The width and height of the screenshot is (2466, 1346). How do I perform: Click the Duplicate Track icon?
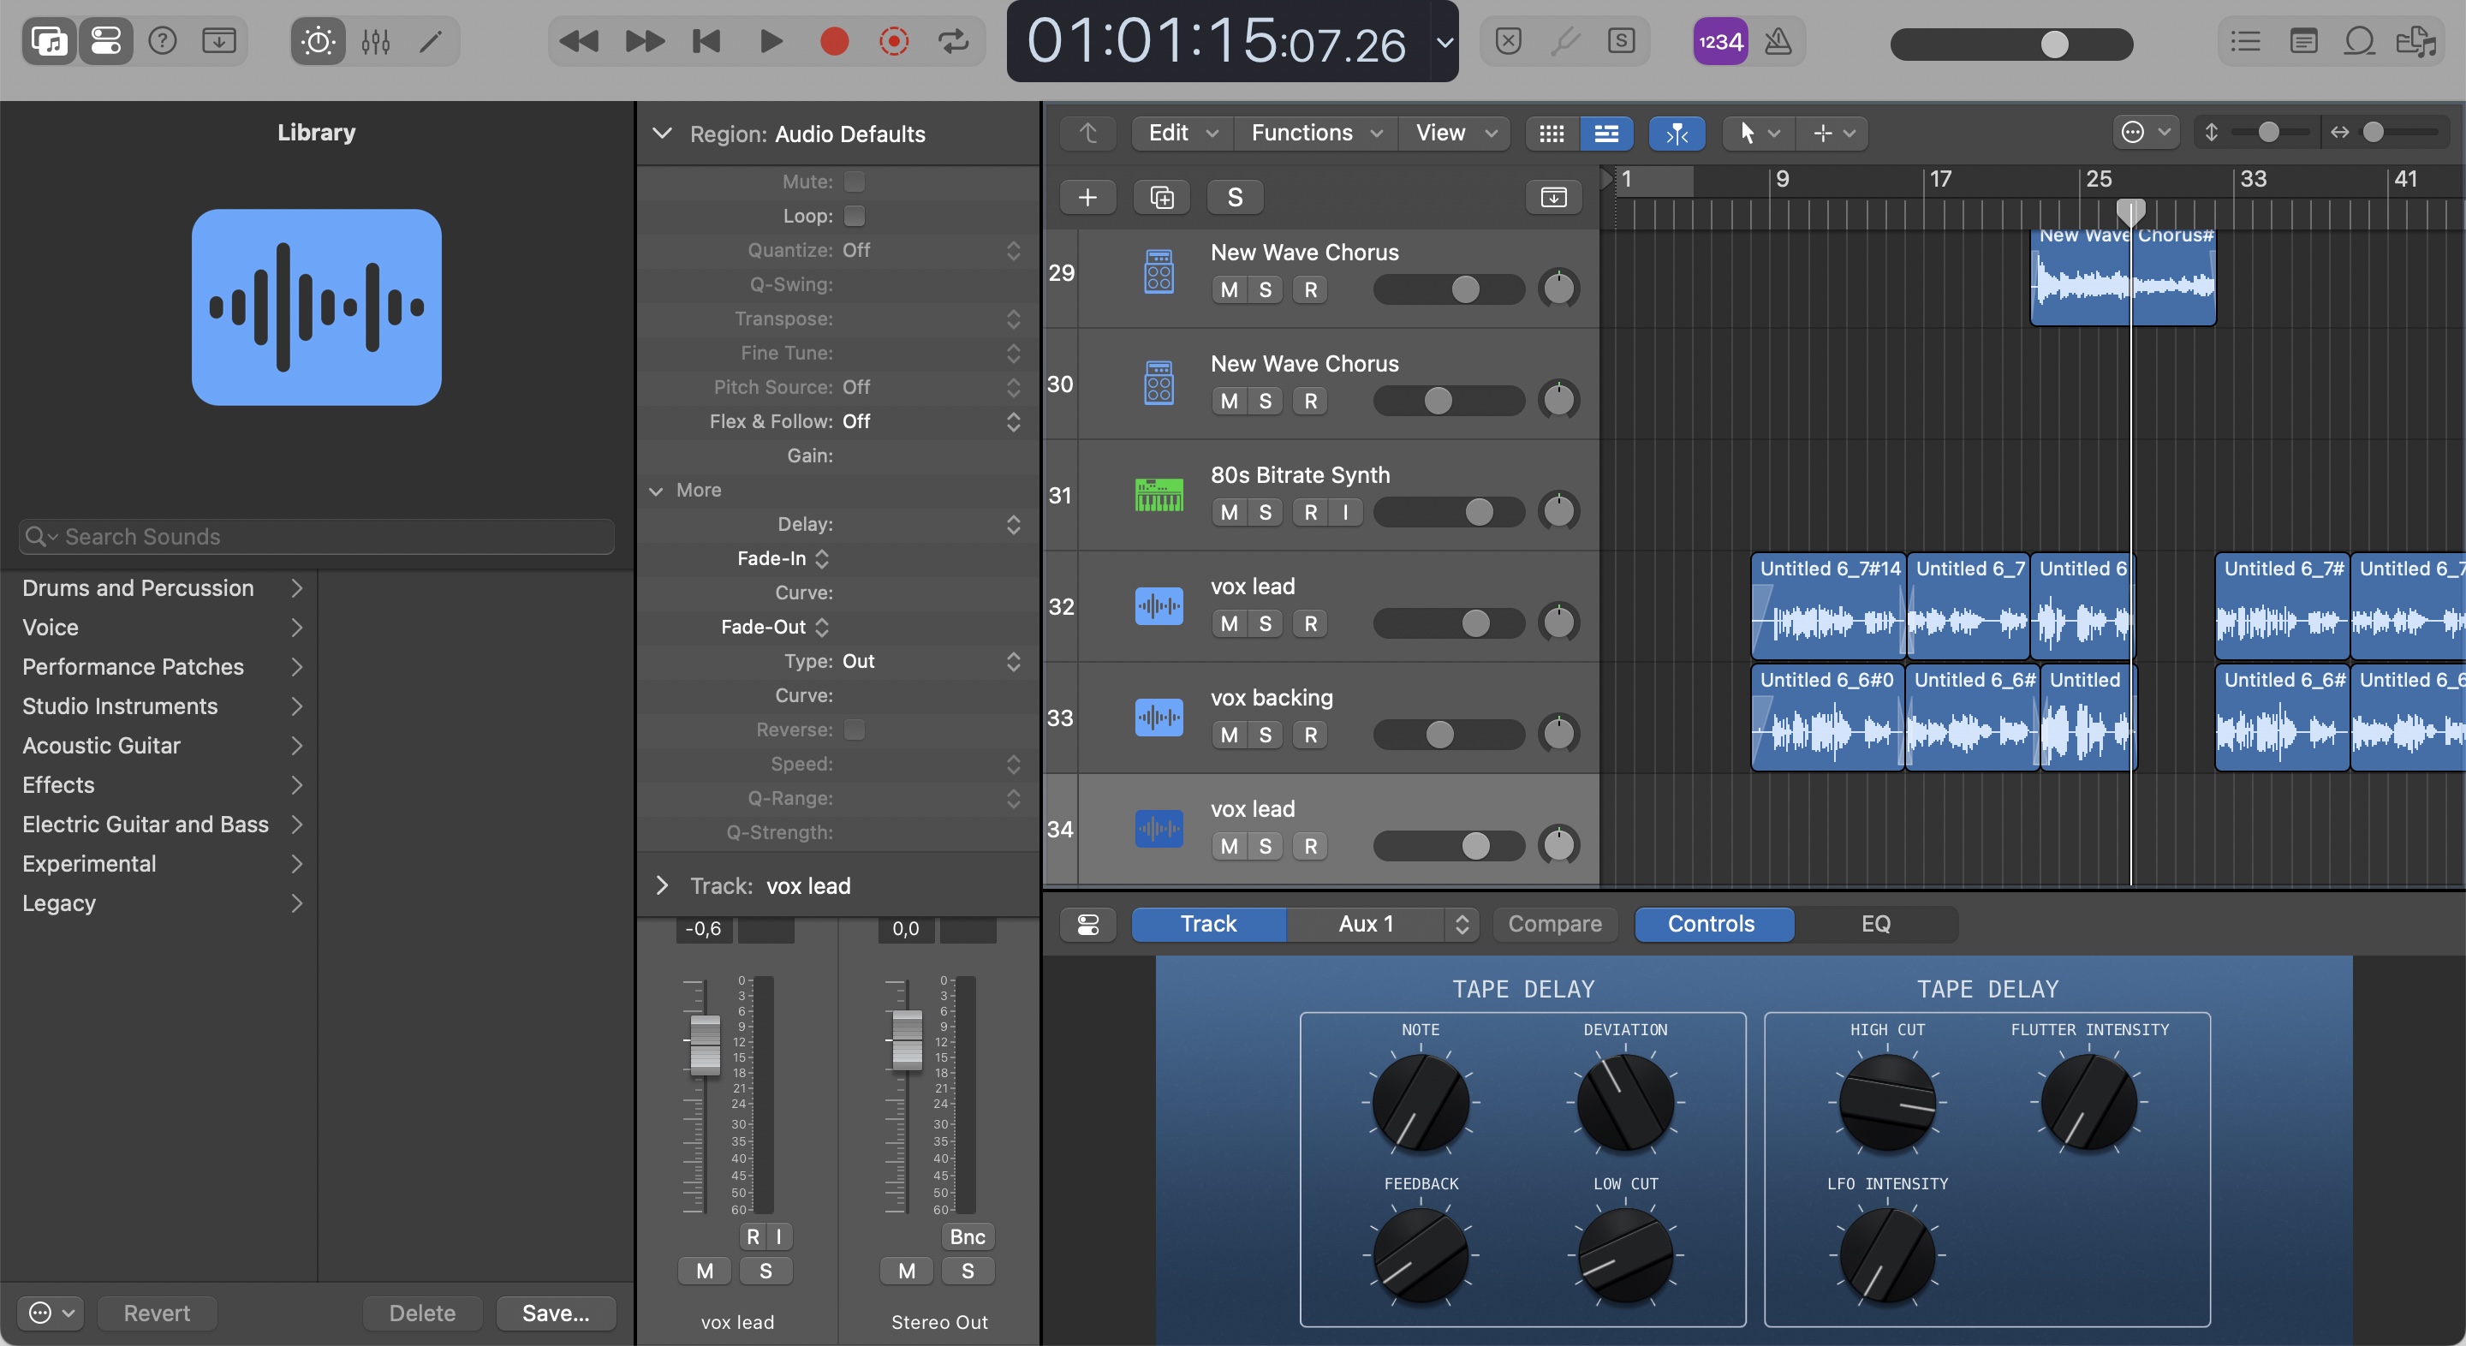(x=1161, y=197)
